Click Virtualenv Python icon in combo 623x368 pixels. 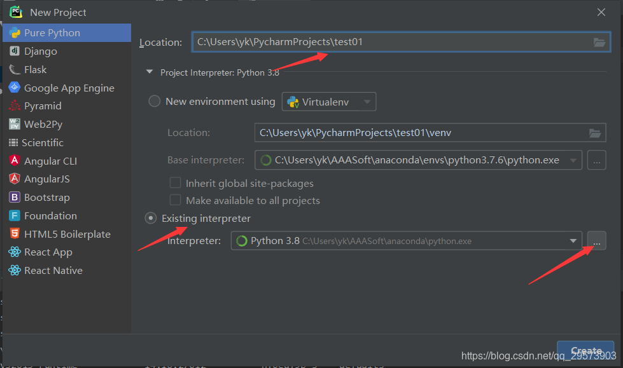pos(293,102)
